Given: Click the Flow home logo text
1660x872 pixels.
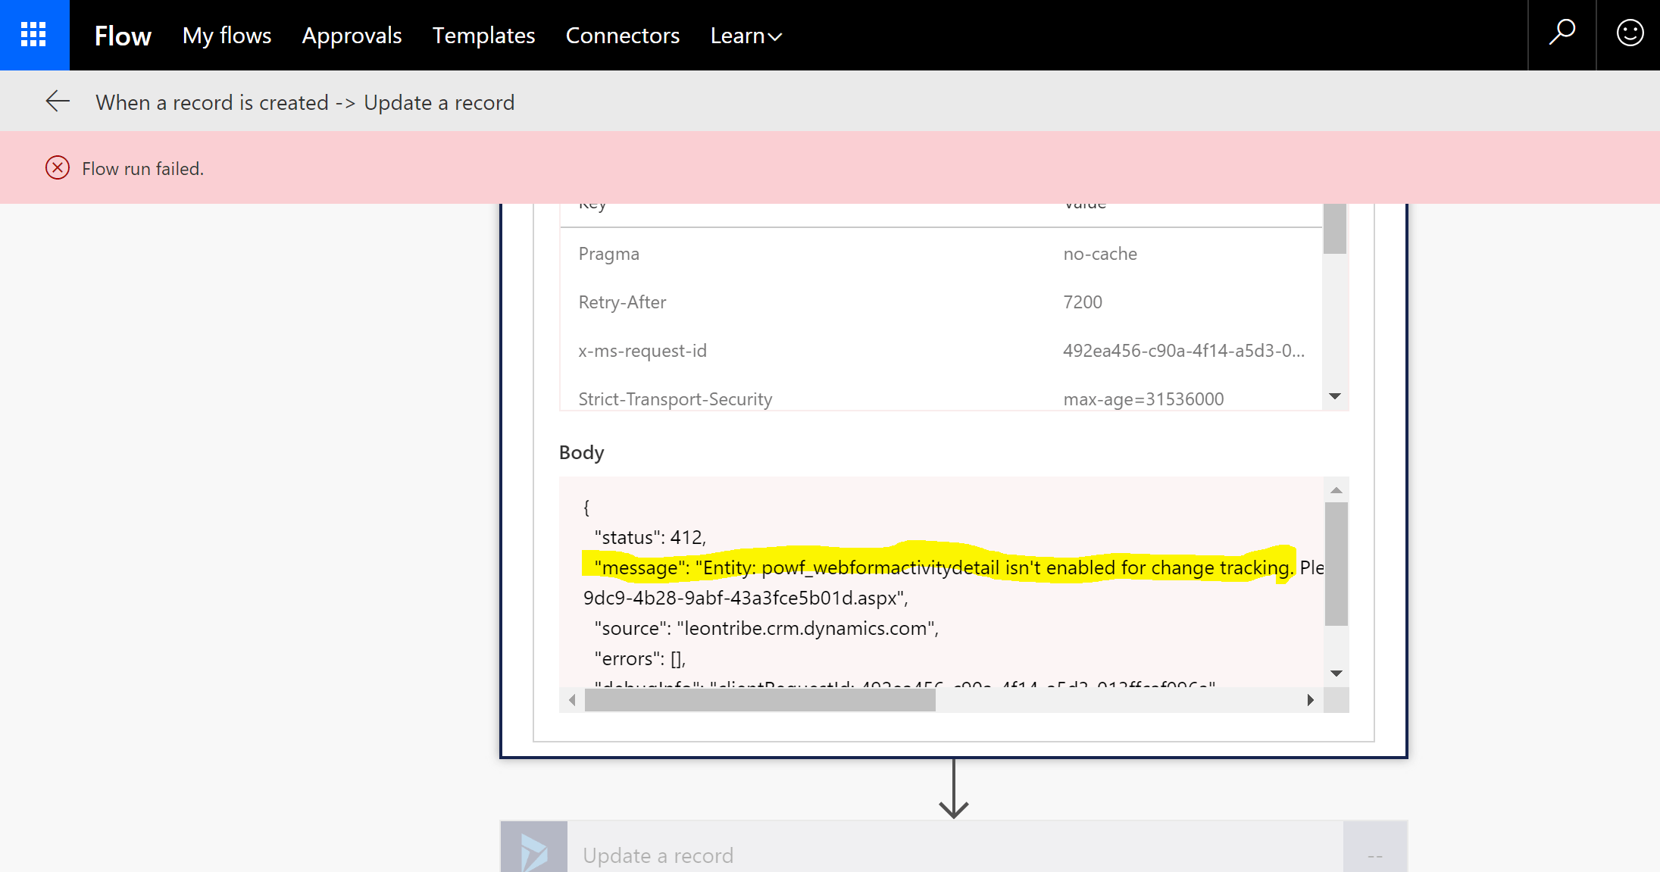Looking at the screenshot, I should click(x=123, y=36).
